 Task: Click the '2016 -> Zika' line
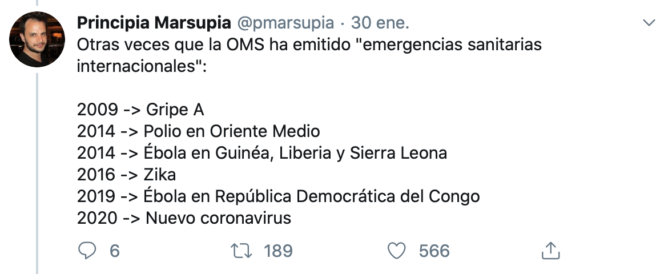point(127,175)
